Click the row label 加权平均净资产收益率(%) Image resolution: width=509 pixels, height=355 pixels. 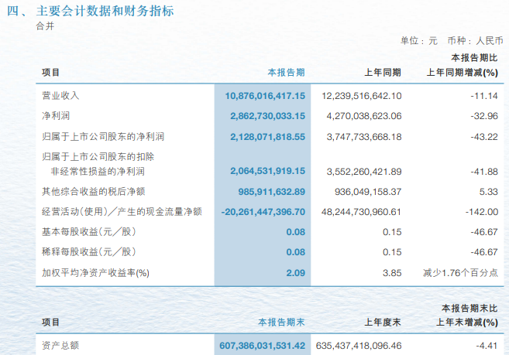(95, 273)
